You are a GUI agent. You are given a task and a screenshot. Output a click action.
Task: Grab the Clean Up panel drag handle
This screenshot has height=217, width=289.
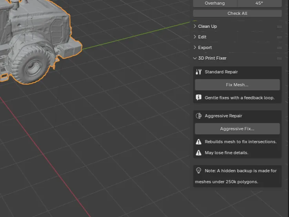279,27
